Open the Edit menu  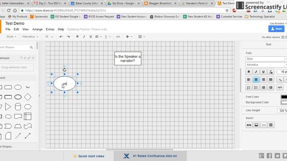coord(16,29)
